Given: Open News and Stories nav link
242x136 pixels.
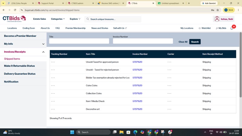Looking at the screenshot, I should 100,28.
